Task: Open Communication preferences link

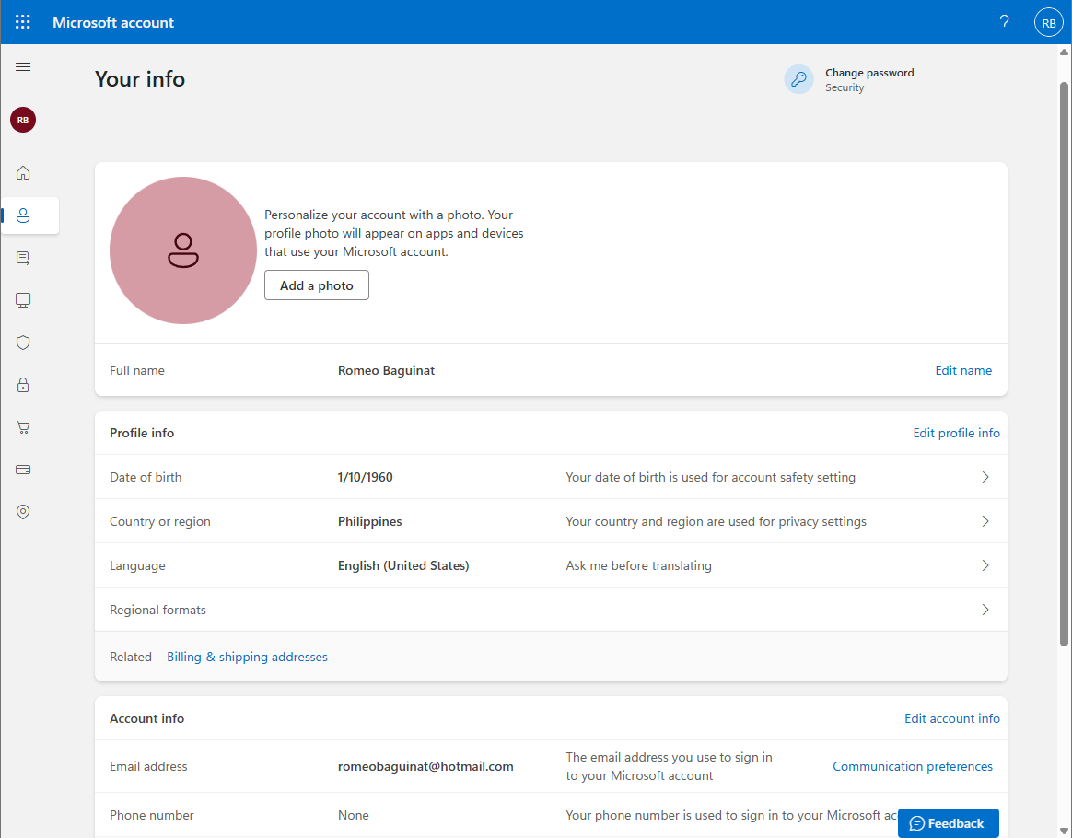Action: click(912, 766)
